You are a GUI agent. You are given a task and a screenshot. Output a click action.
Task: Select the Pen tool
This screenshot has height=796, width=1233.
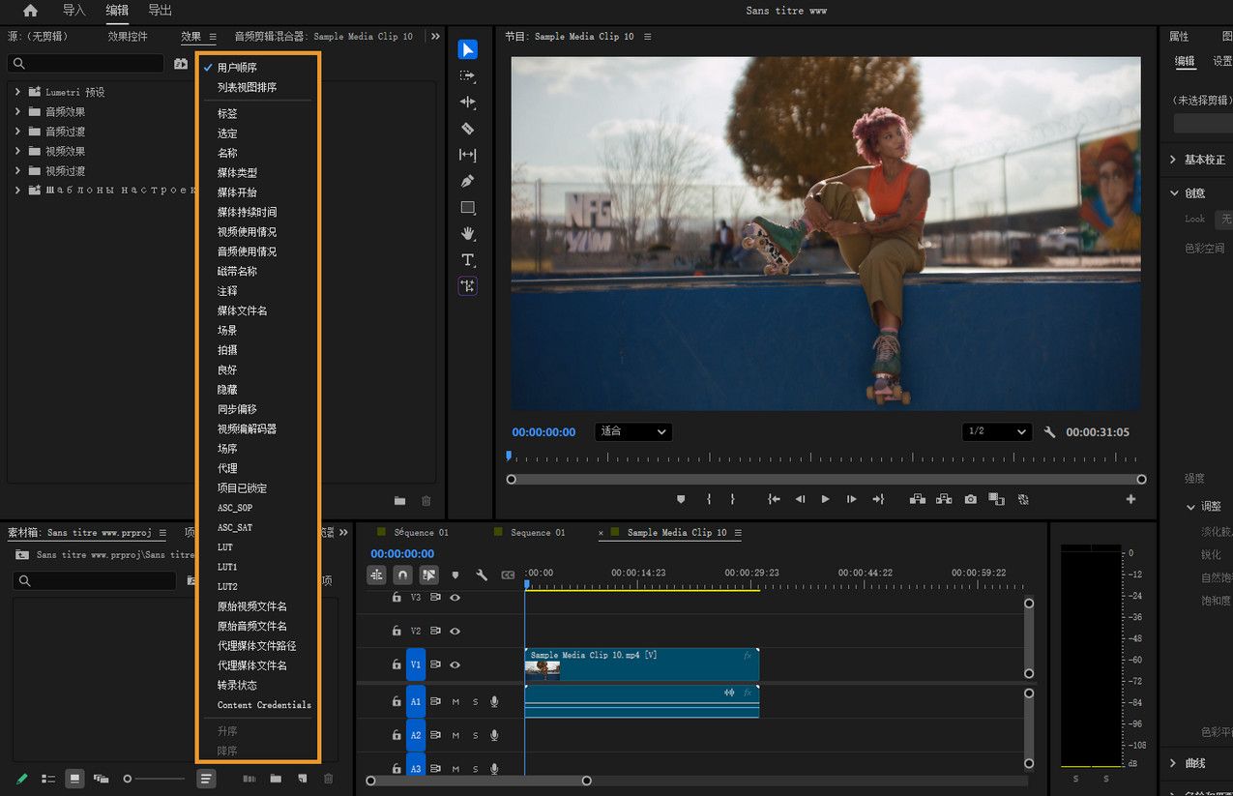coord(468,181)
